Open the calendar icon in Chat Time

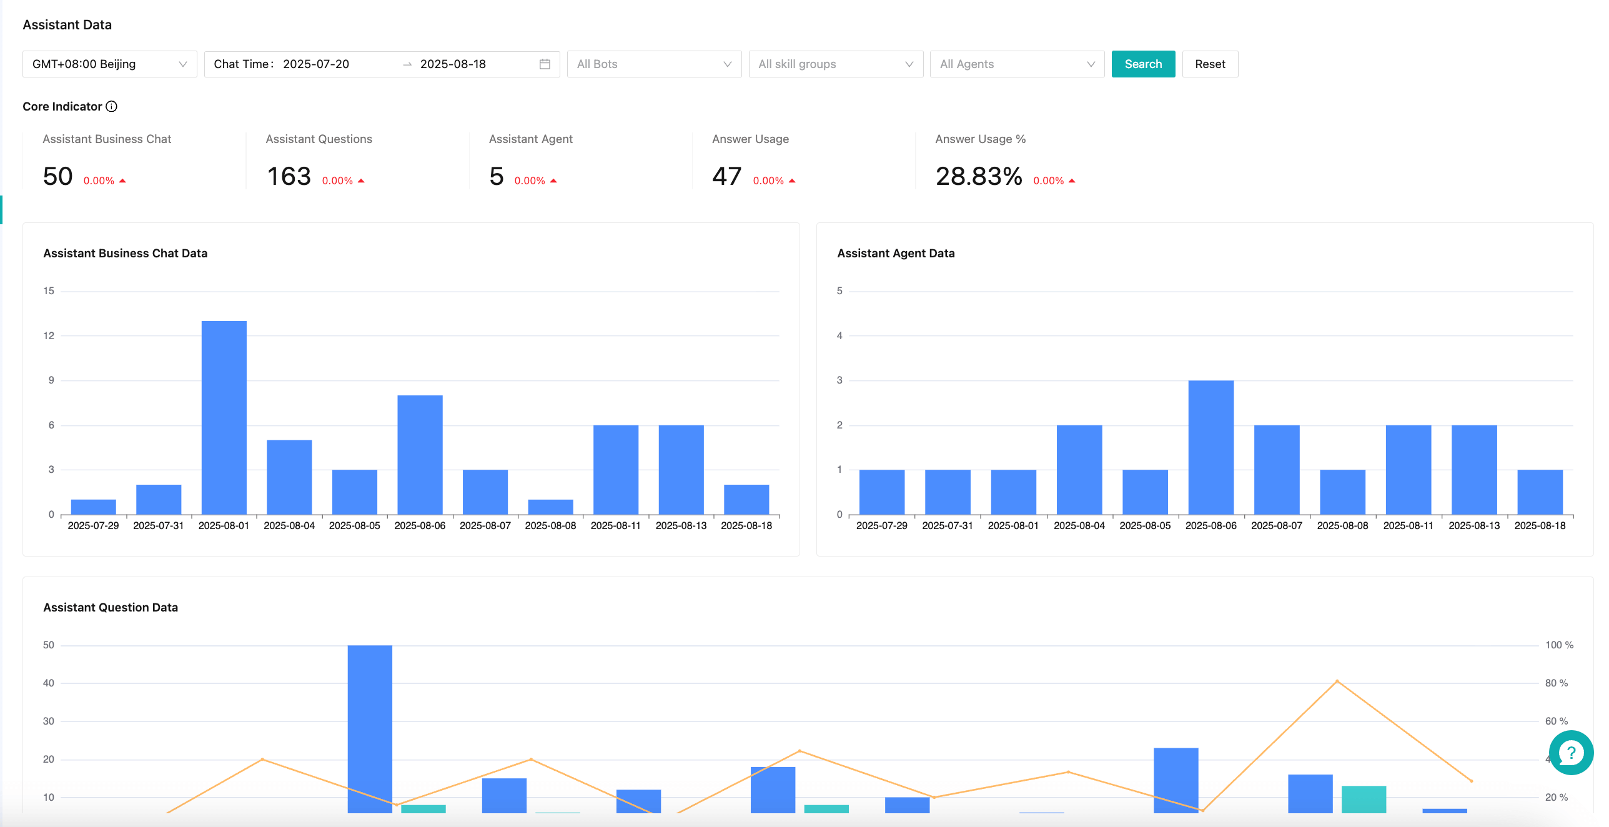click(x=545, y=64)
